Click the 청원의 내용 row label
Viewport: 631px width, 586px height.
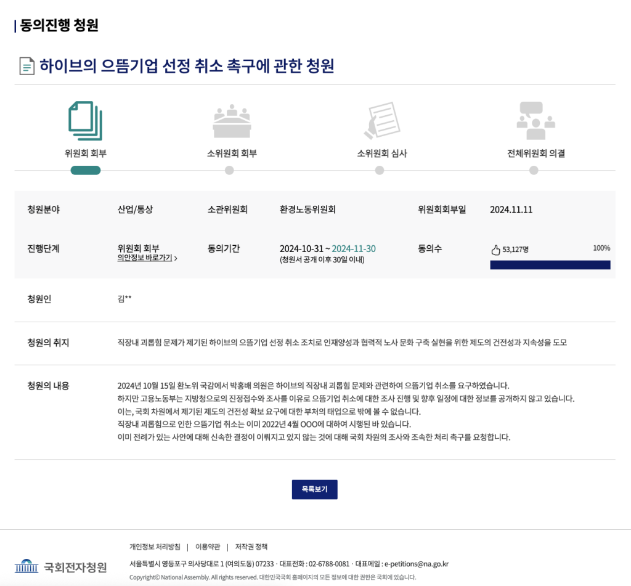48,386
